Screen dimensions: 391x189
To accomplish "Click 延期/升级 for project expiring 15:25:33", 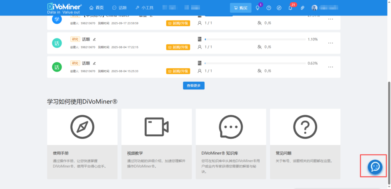I will [x=178, y=71].
